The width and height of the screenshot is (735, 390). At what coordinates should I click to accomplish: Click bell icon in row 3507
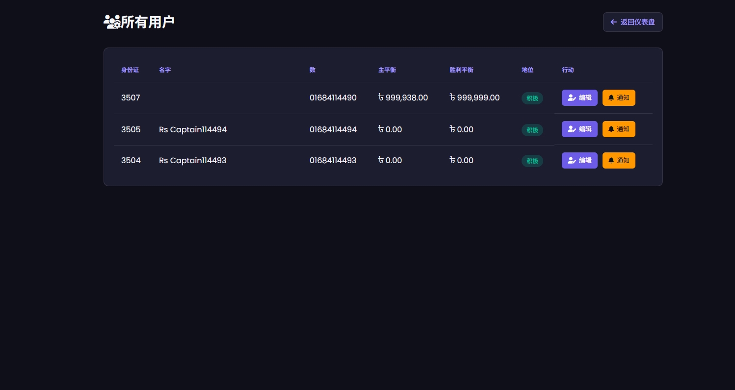click(611, 98)
